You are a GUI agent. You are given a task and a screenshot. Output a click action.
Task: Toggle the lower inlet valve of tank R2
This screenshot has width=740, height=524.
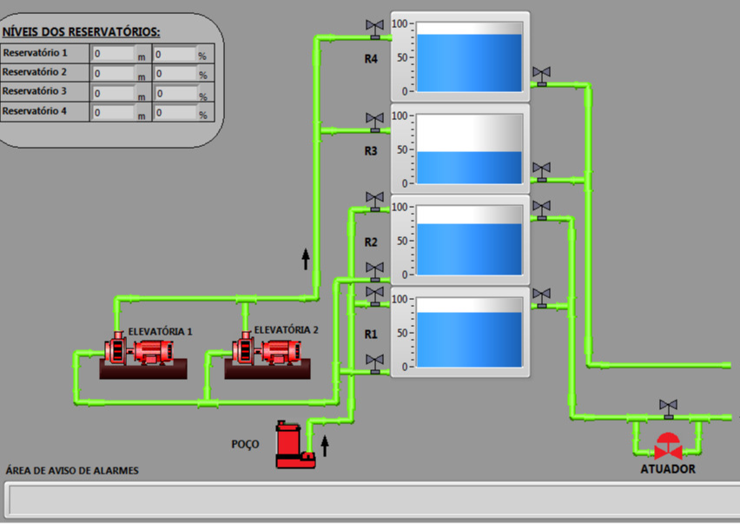coord(374,272)
